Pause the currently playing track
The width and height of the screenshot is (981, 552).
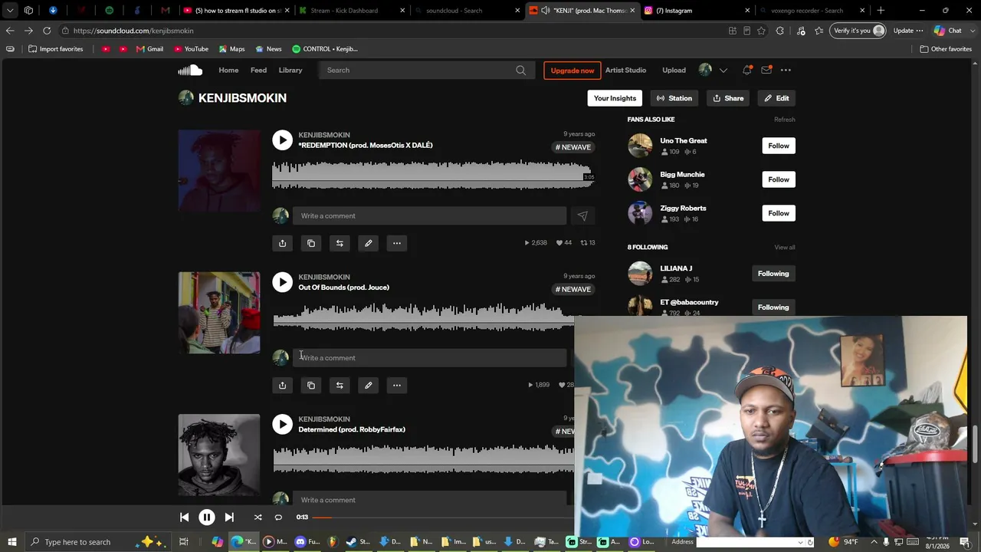(x=207, y=517)
